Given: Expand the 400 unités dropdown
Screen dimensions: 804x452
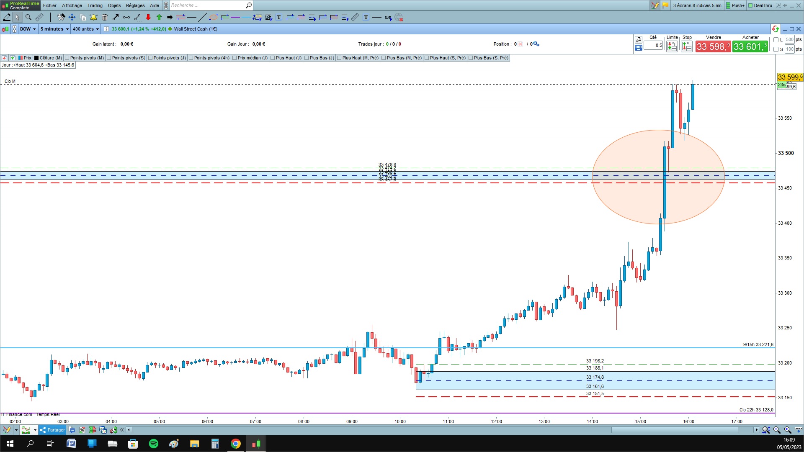Looking at the screenshot, I should pos(86,29).
